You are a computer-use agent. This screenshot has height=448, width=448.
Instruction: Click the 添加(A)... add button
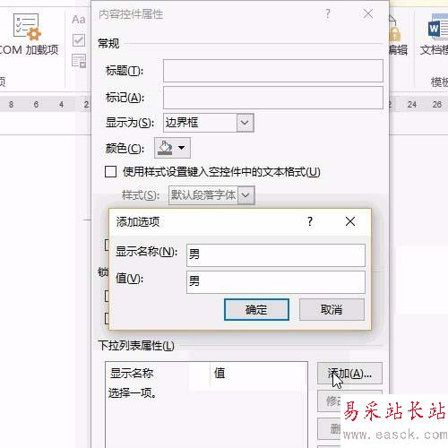coord(349,373)
